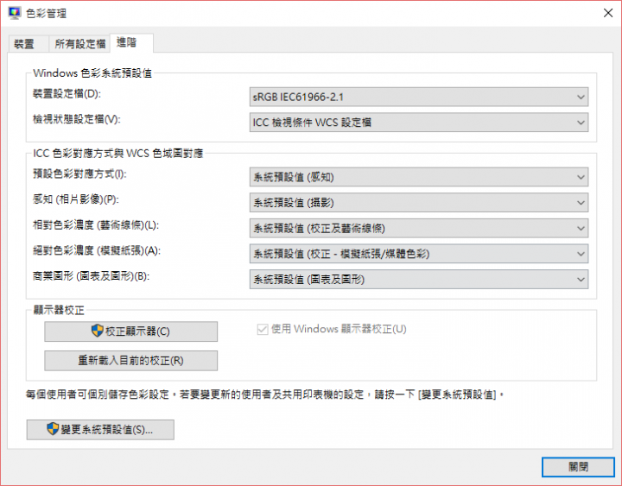Click the shield icon on 校正顯示器 button
Image resolution: width=622 pixels, height=486 pixels.
[97, 331]
